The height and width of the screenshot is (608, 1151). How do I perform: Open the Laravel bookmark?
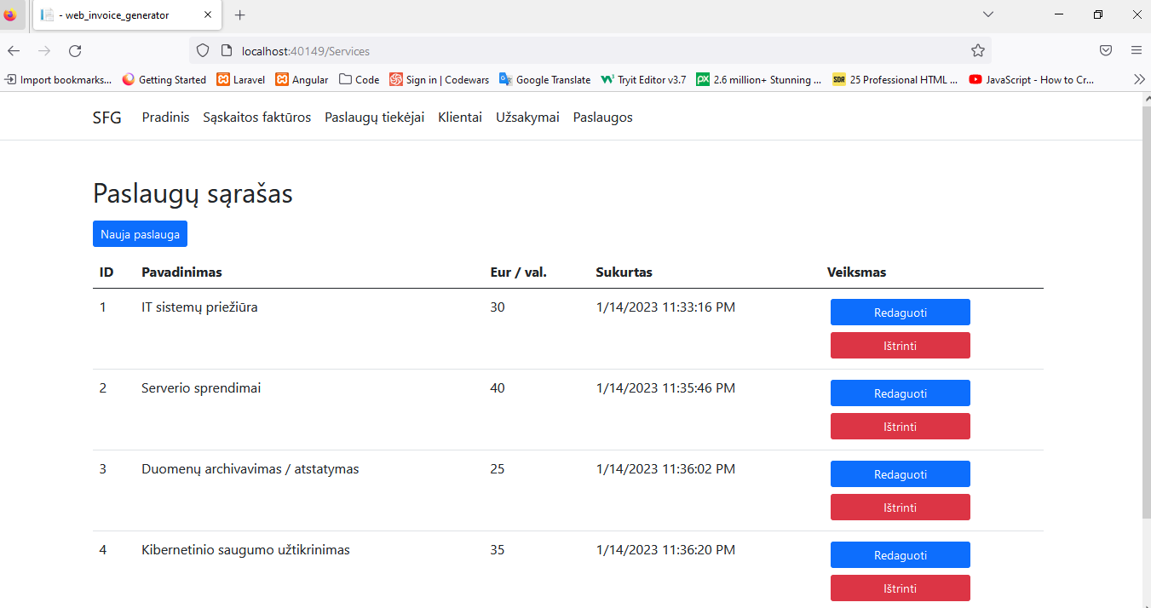point(240,79)
